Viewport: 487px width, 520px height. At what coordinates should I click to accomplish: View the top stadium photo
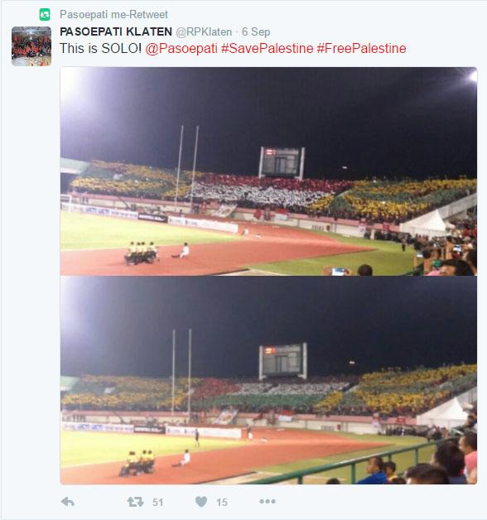click(268, 171)
